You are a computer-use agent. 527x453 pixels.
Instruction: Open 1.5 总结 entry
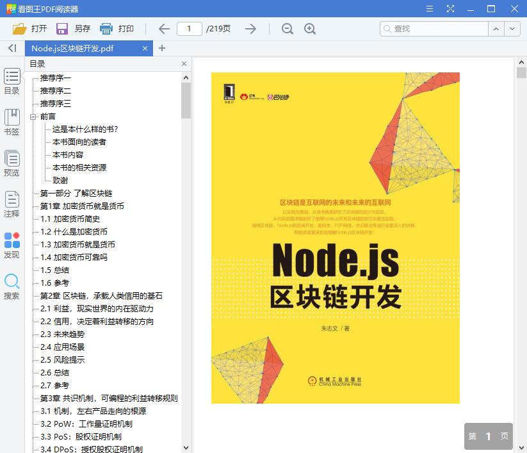[55, 270]
